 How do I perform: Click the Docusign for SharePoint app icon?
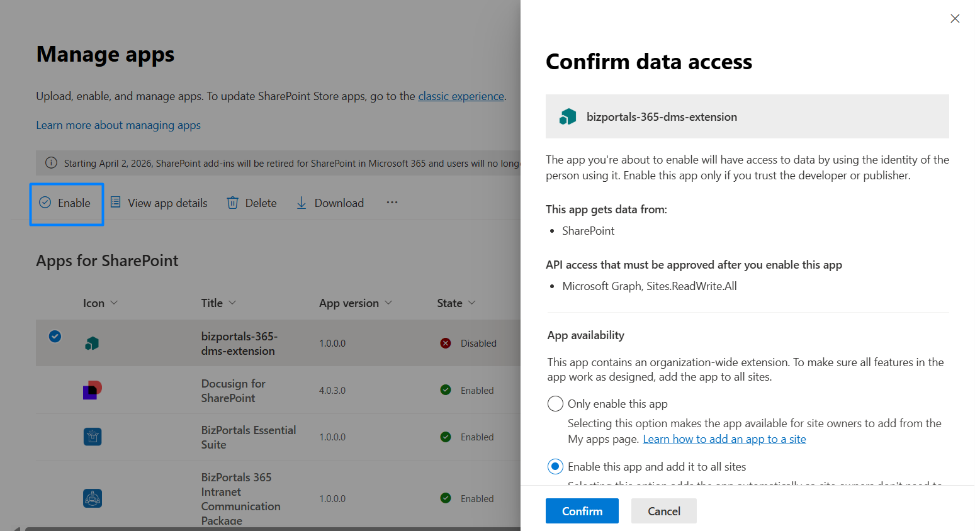[x=92, y=390]
